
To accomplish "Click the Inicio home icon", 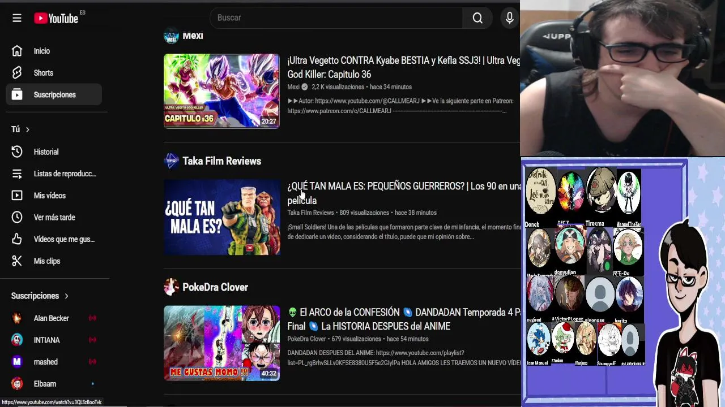I will coord(17,51).
